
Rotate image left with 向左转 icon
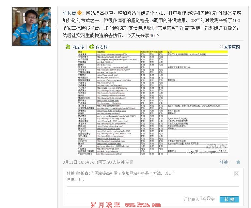point(68,47)
